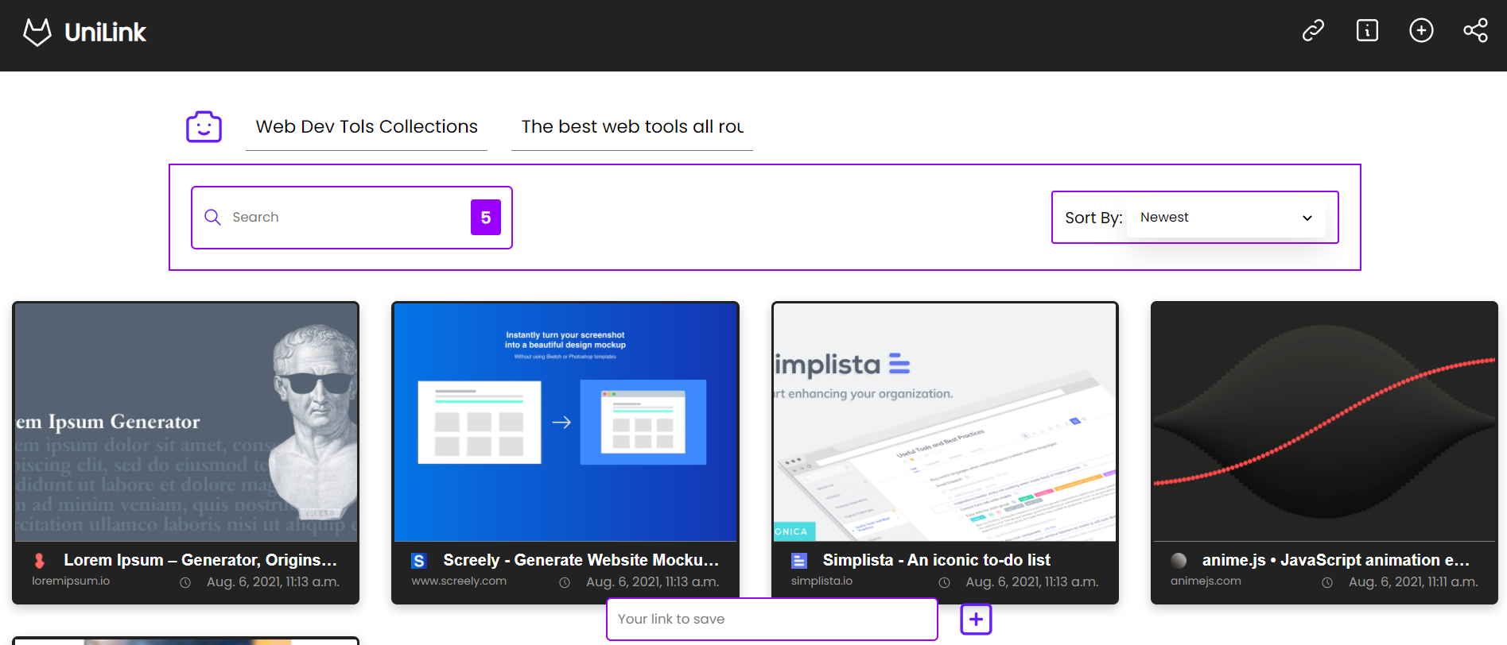Click the Screely S favicon

tap(418, 561)
